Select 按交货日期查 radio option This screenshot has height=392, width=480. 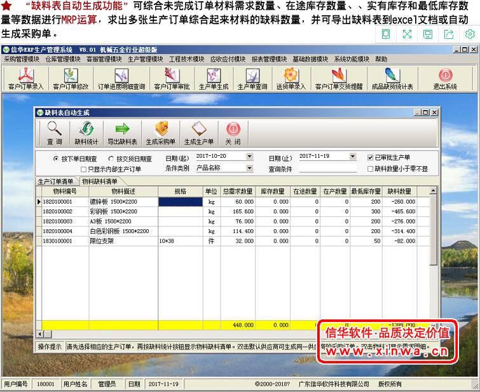point(112,158)
